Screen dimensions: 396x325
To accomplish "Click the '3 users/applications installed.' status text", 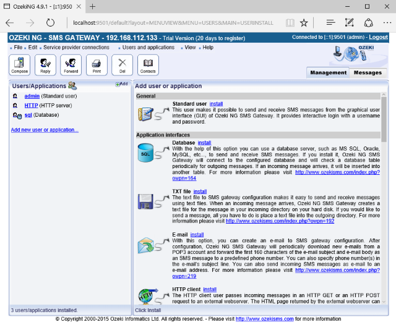I will 44,310.
